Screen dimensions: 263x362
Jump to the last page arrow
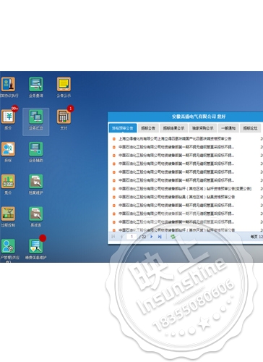[160, 237]
